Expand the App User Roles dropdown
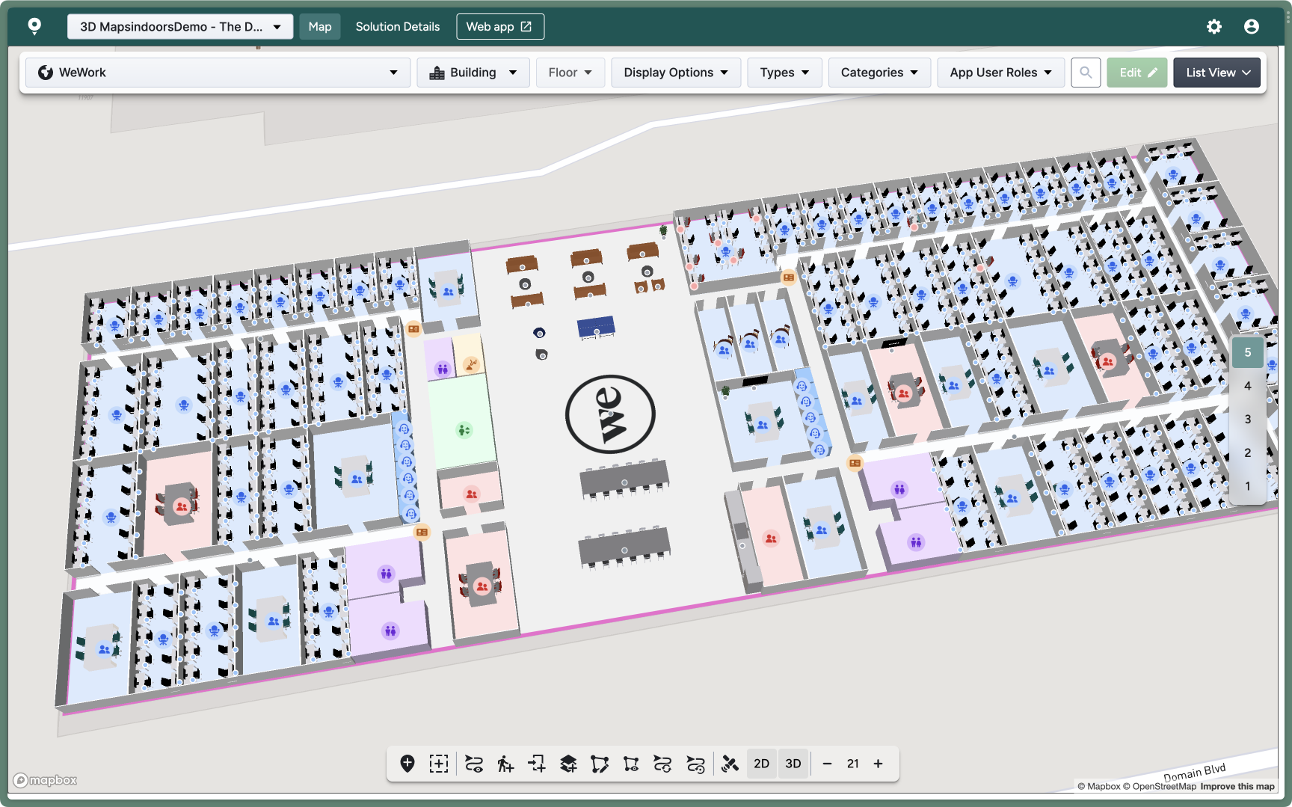Screen dimensions: 1292x807 1000,73
